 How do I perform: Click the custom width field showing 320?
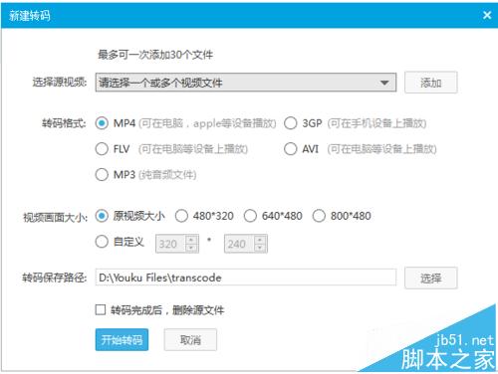coord(170,244)
